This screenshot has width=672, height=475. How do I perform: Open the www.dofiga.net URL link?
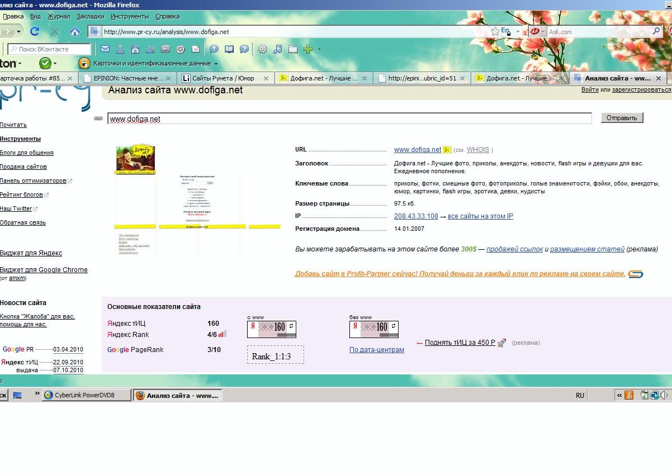(418, 150)
